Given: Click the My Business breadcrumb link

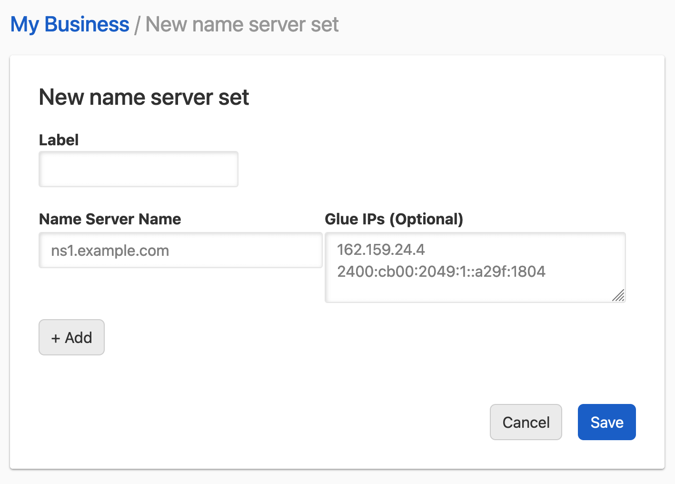Looking at the screenshot, I should [69, 24].
